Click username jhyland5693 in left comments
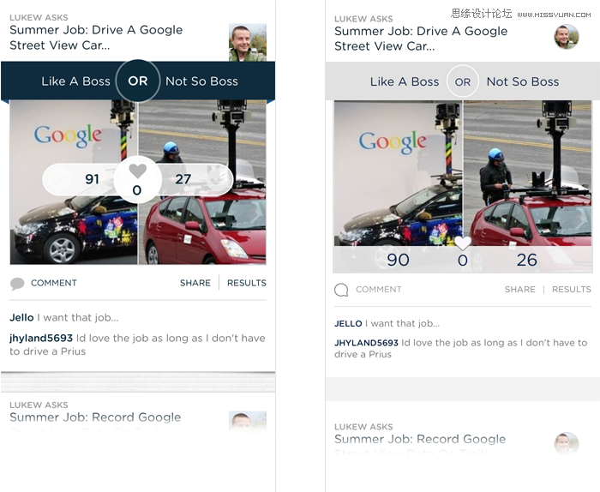600x492 pixels. pos(41,339)
